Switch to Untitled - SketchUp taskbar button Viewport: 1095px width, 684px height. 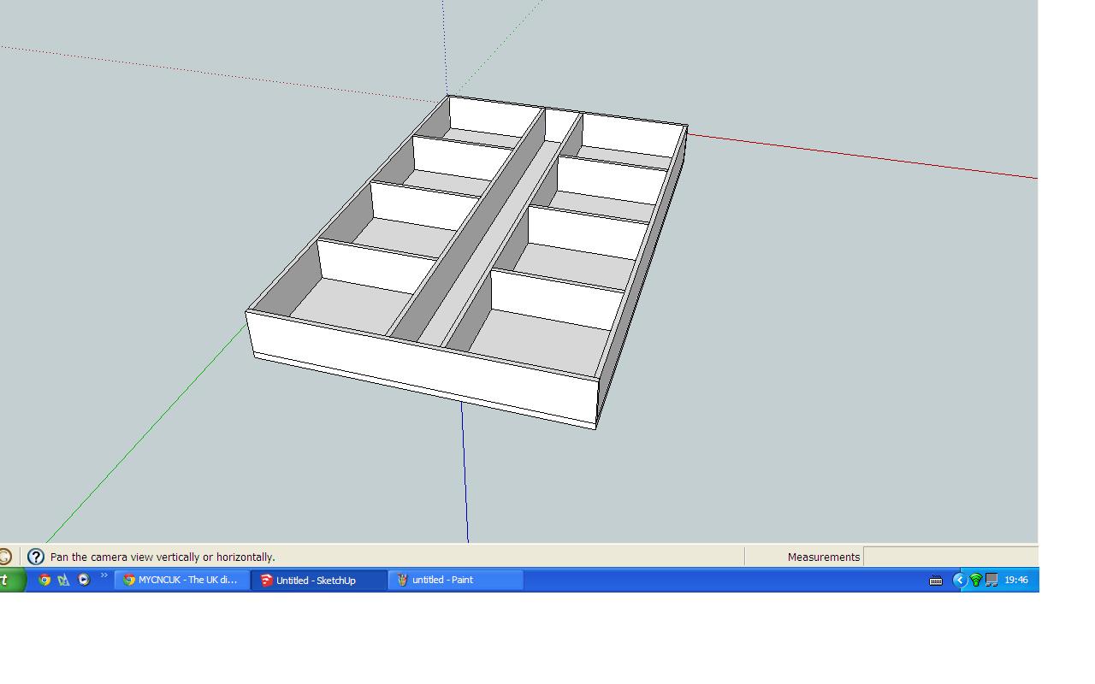coord(318,580)
